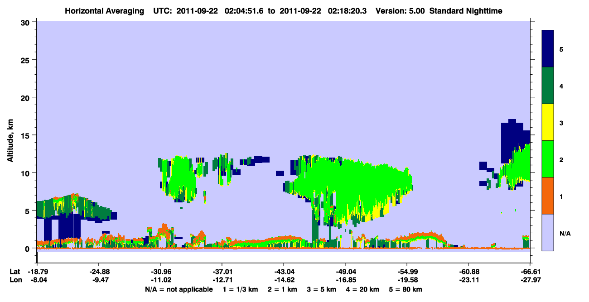Click the colorbar label '5'
Screen dimensions: 589x302
point(561,49)
